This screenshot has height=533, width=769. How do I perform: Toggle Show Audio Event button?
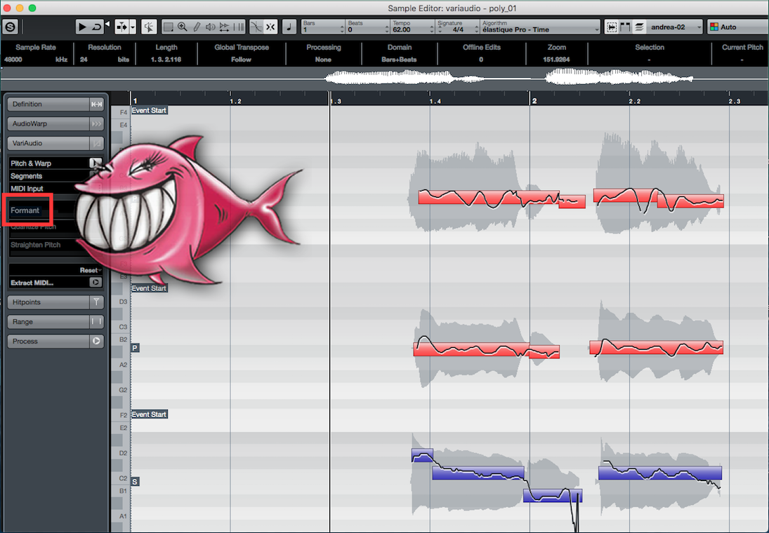pos(612,27)
